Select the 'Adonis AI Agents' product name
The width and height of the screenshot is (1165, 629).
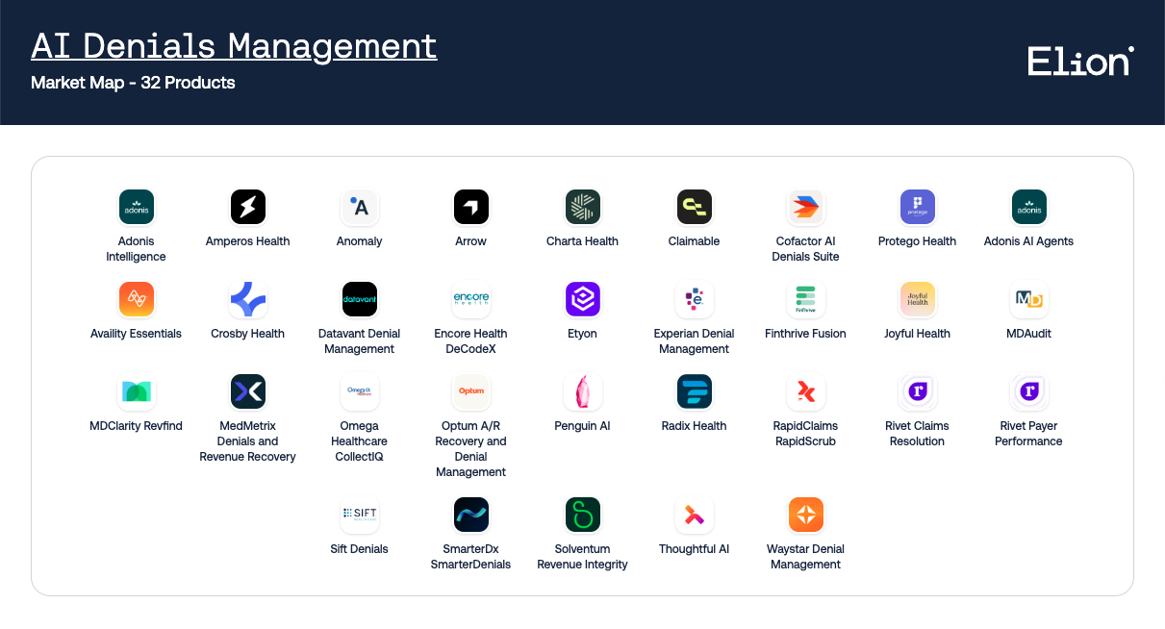[1028, 241]
